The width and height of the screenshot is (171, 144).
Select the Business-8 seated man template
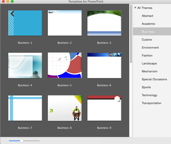click(x=65, y=108)
